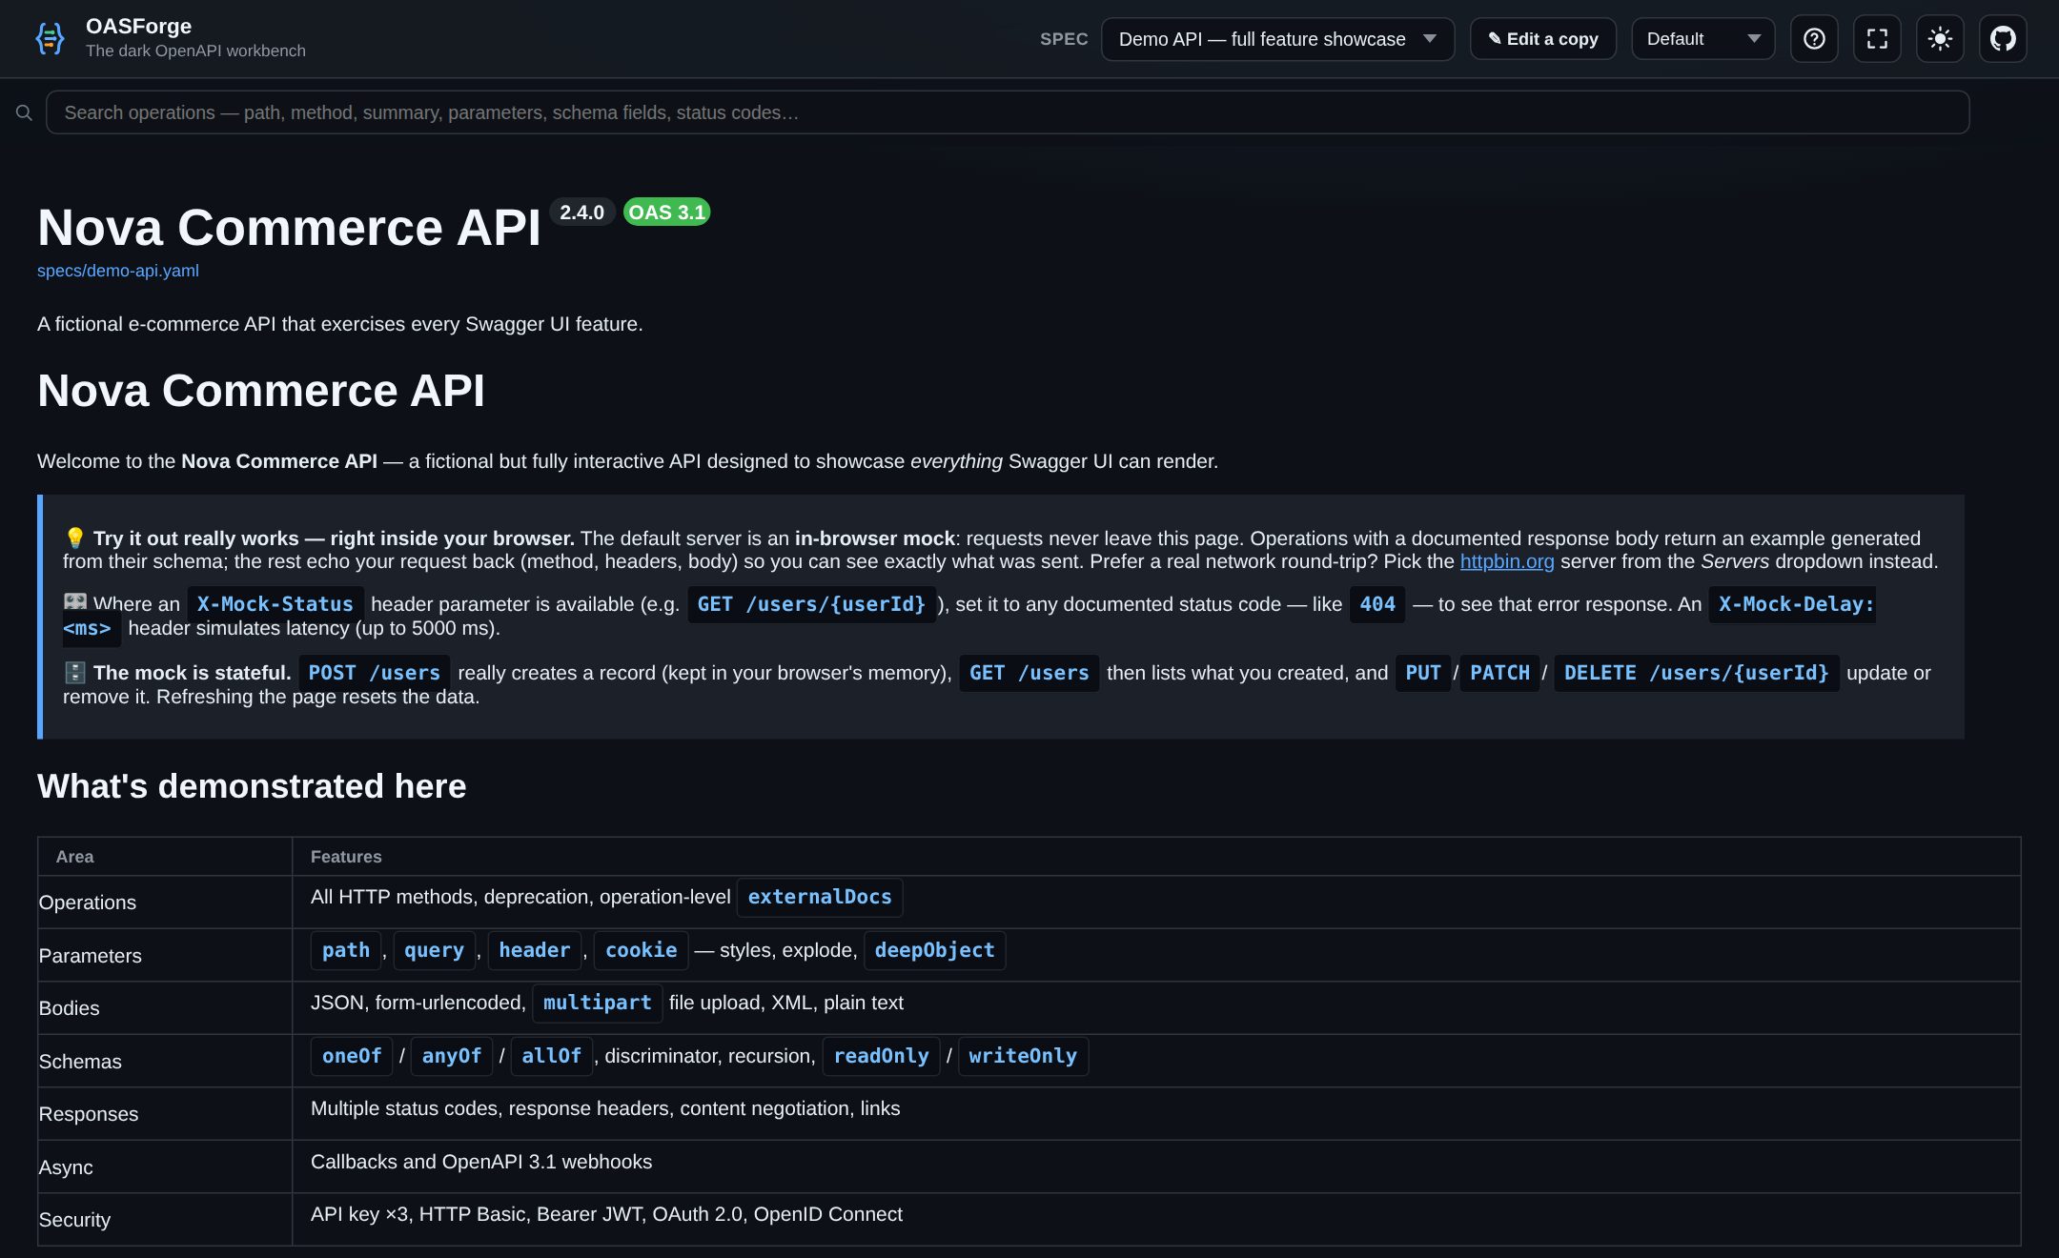Click the oneOf schema code tag
Screen dimensions: 2059x1258
click(x=352, y=1056)
